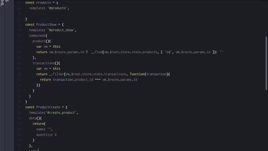Click the 'ProductCreate' constant name
This screenshot has width=268, height=151.
coord(48,107)
